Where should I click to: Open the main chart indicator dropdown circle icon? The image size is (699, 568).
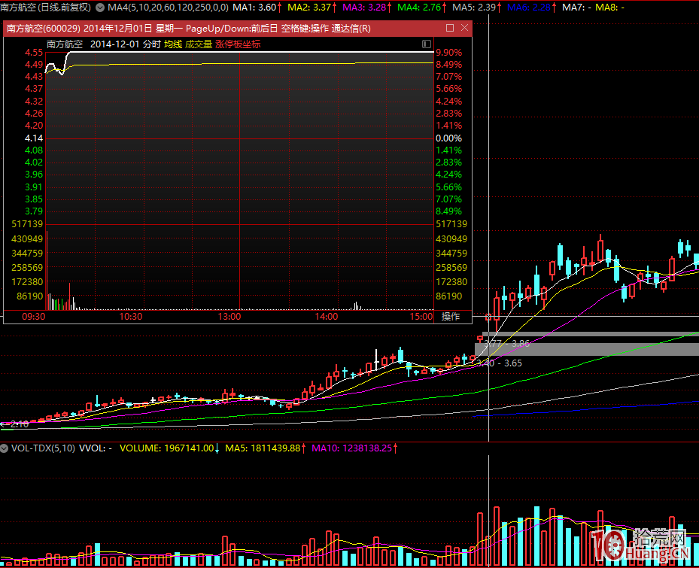point(100,8)
